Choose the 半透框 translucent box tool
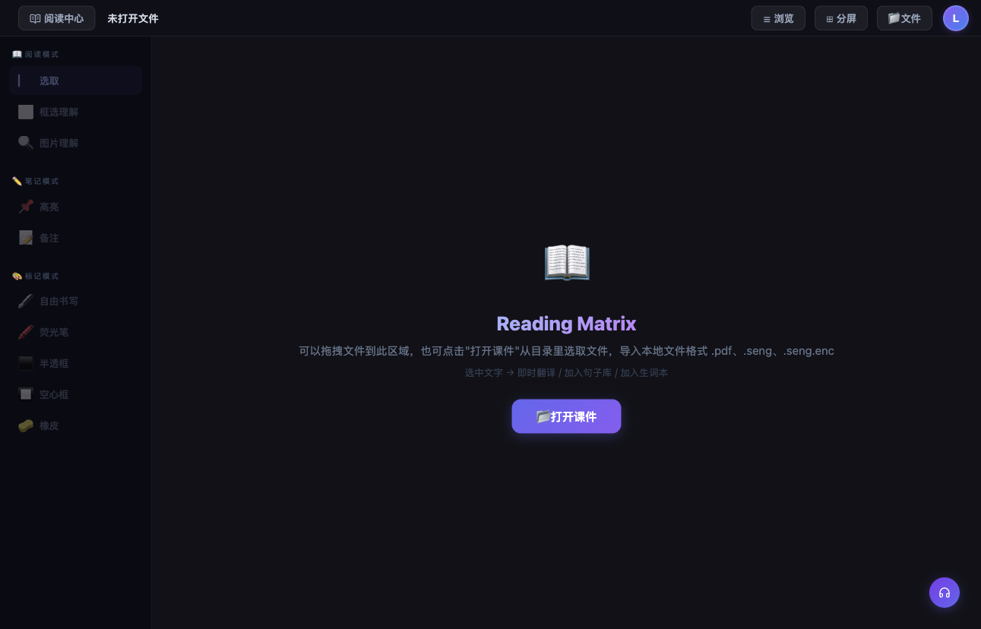The image size is (981, 629). tap(75, 363)
